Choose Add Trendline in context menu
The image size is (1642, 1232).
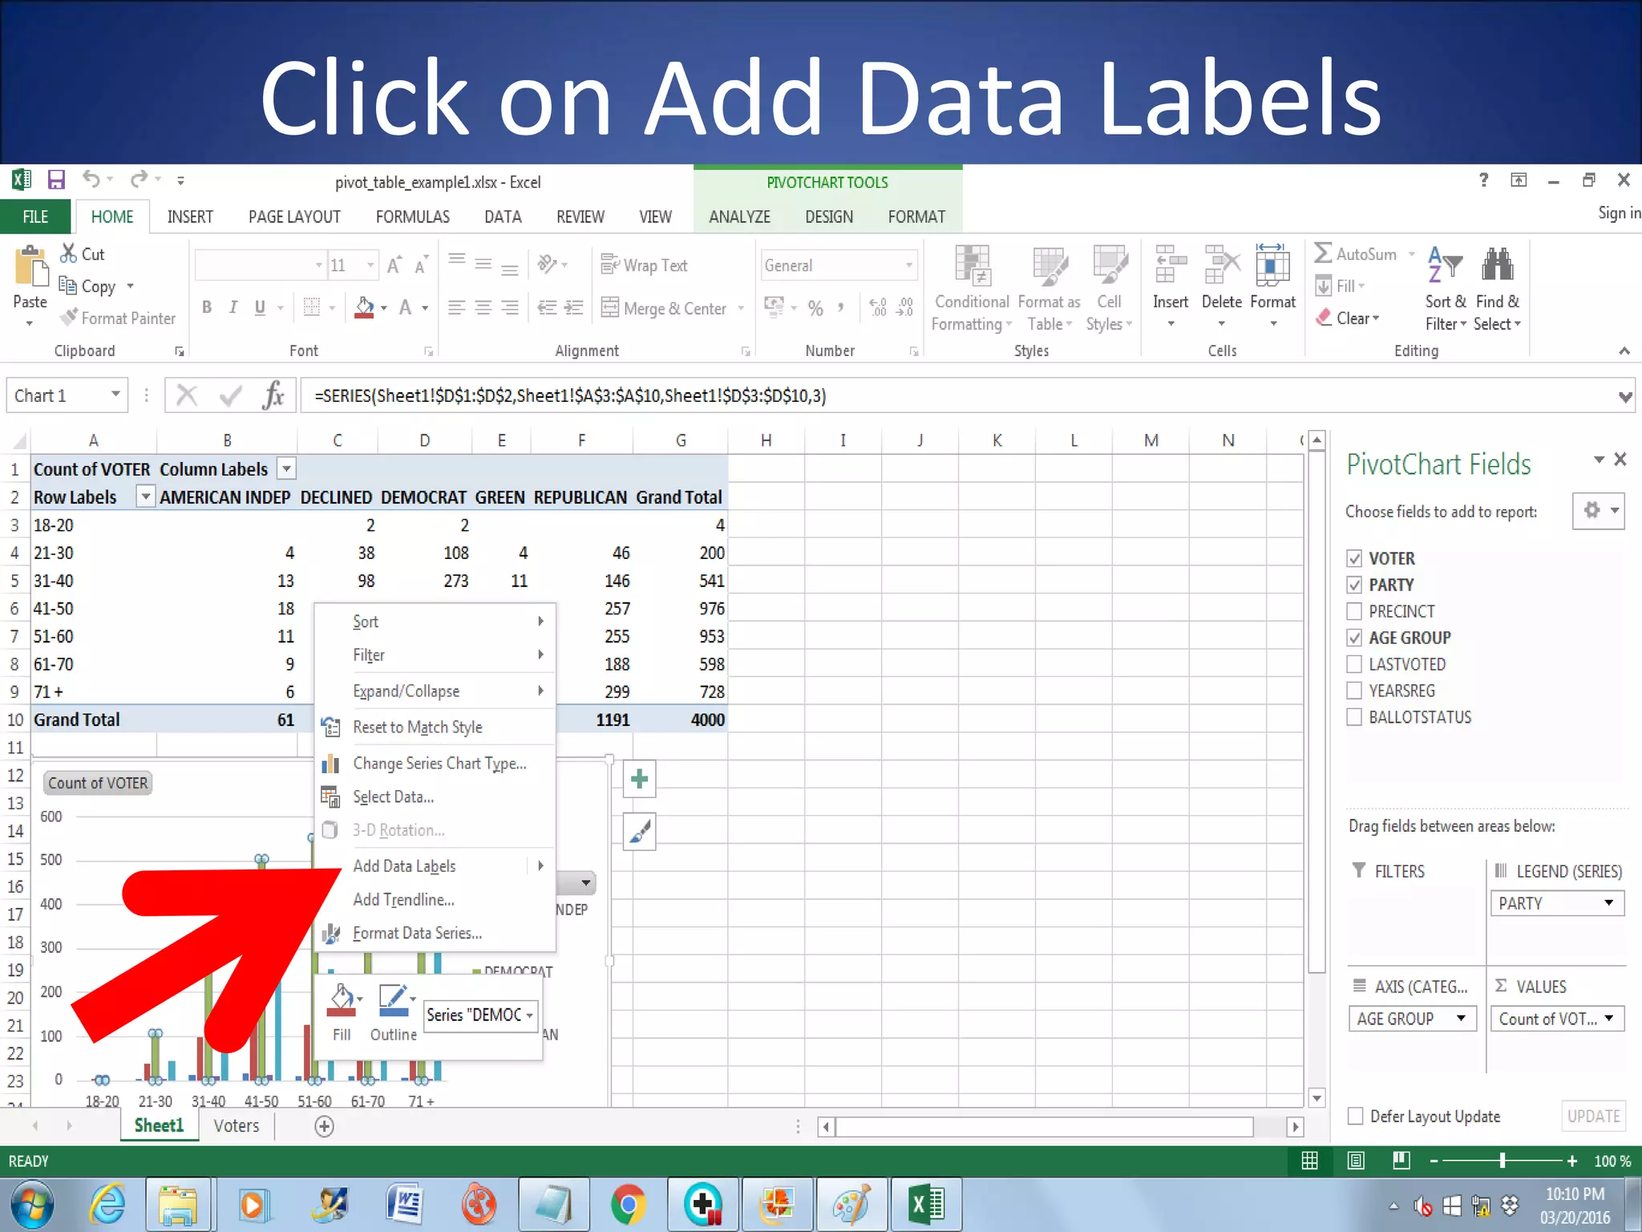(x=435, y=899)
